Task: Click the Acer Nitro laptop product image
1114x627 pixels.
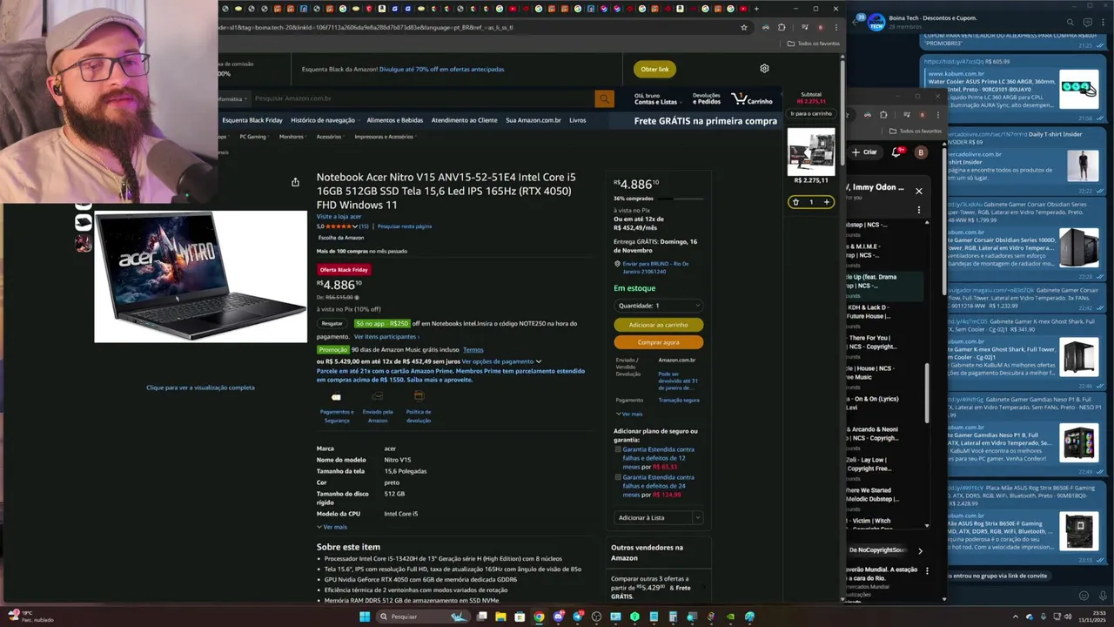Action: pyautogui.click(x=201, y=277)
